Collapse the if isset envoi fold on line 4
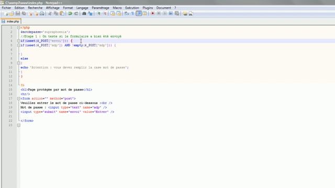This screenshot has width=335, height=188. point(19,41)
